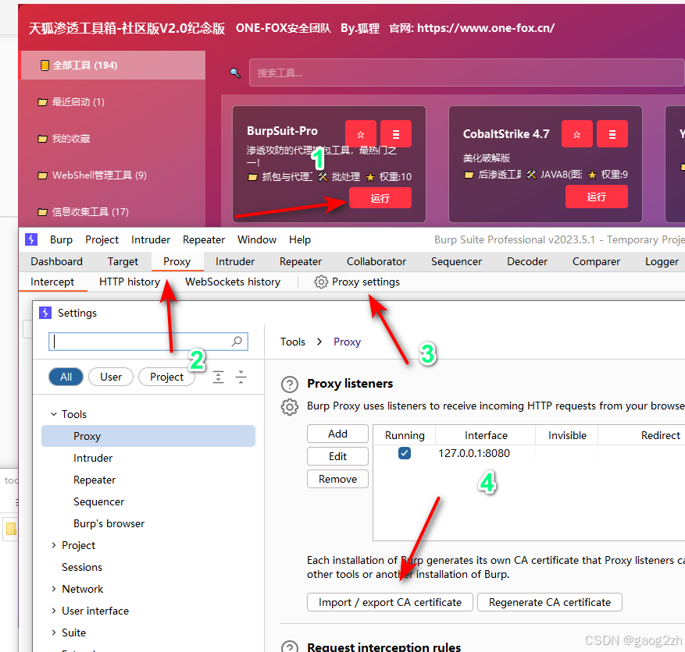The width and height of the screenshot is (685, 652).
Task: Switch to the Comparer tab
Action: click(x=596, y=261)
